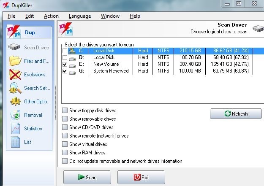Open the Statistics sidebar label

[x=33, y=129]
